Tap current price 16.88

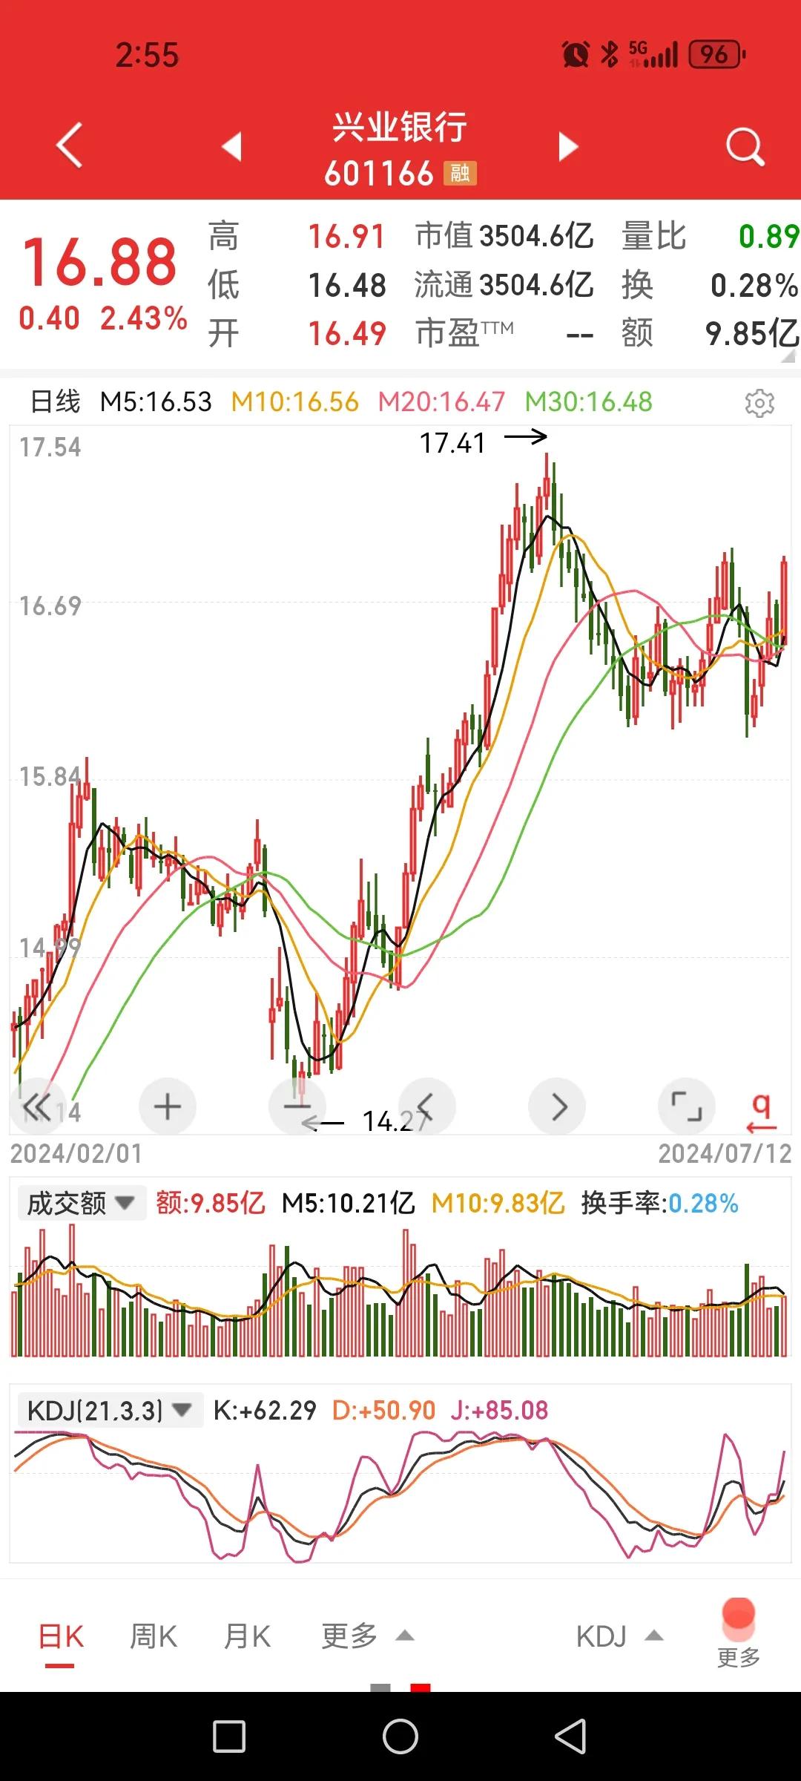100,262
